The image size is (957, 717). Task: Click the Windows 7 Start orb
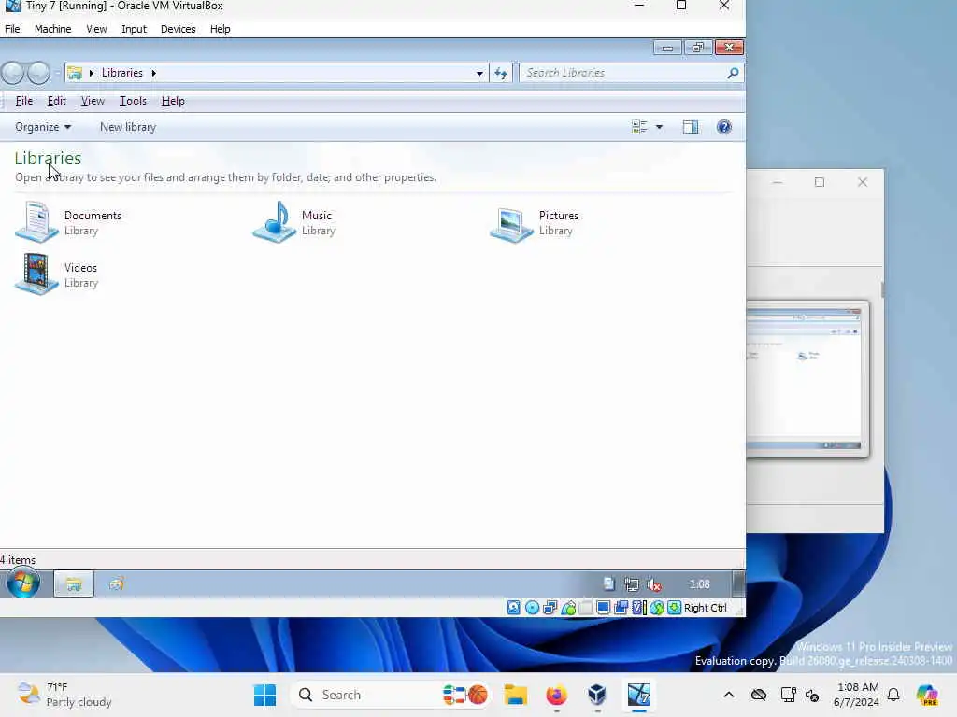tap(23, 583)
